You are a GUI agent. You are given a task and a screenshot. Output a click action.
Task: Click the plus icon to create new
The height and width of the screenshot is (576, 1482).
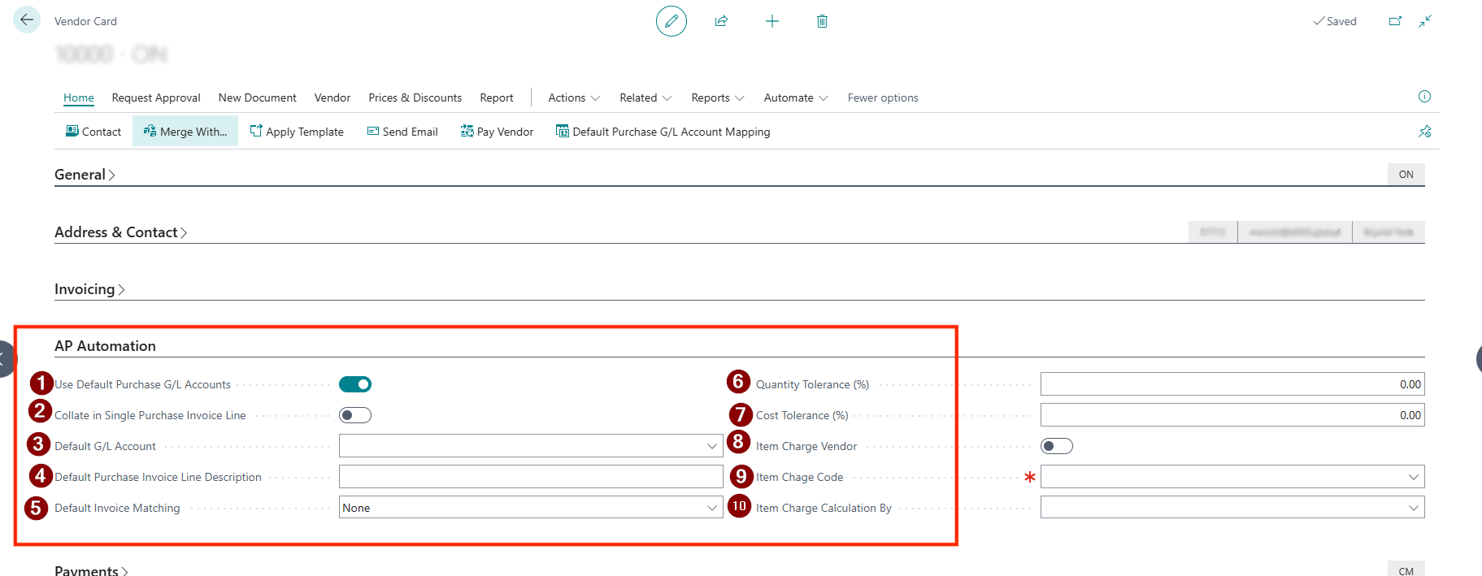coord(771,21)
